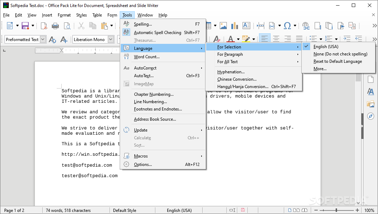Viewport: 378px width, 214px height.
Task: Open the Format menu
Action: 64,15
